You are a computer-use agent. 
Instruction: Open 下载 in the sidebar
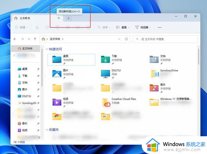25,76
